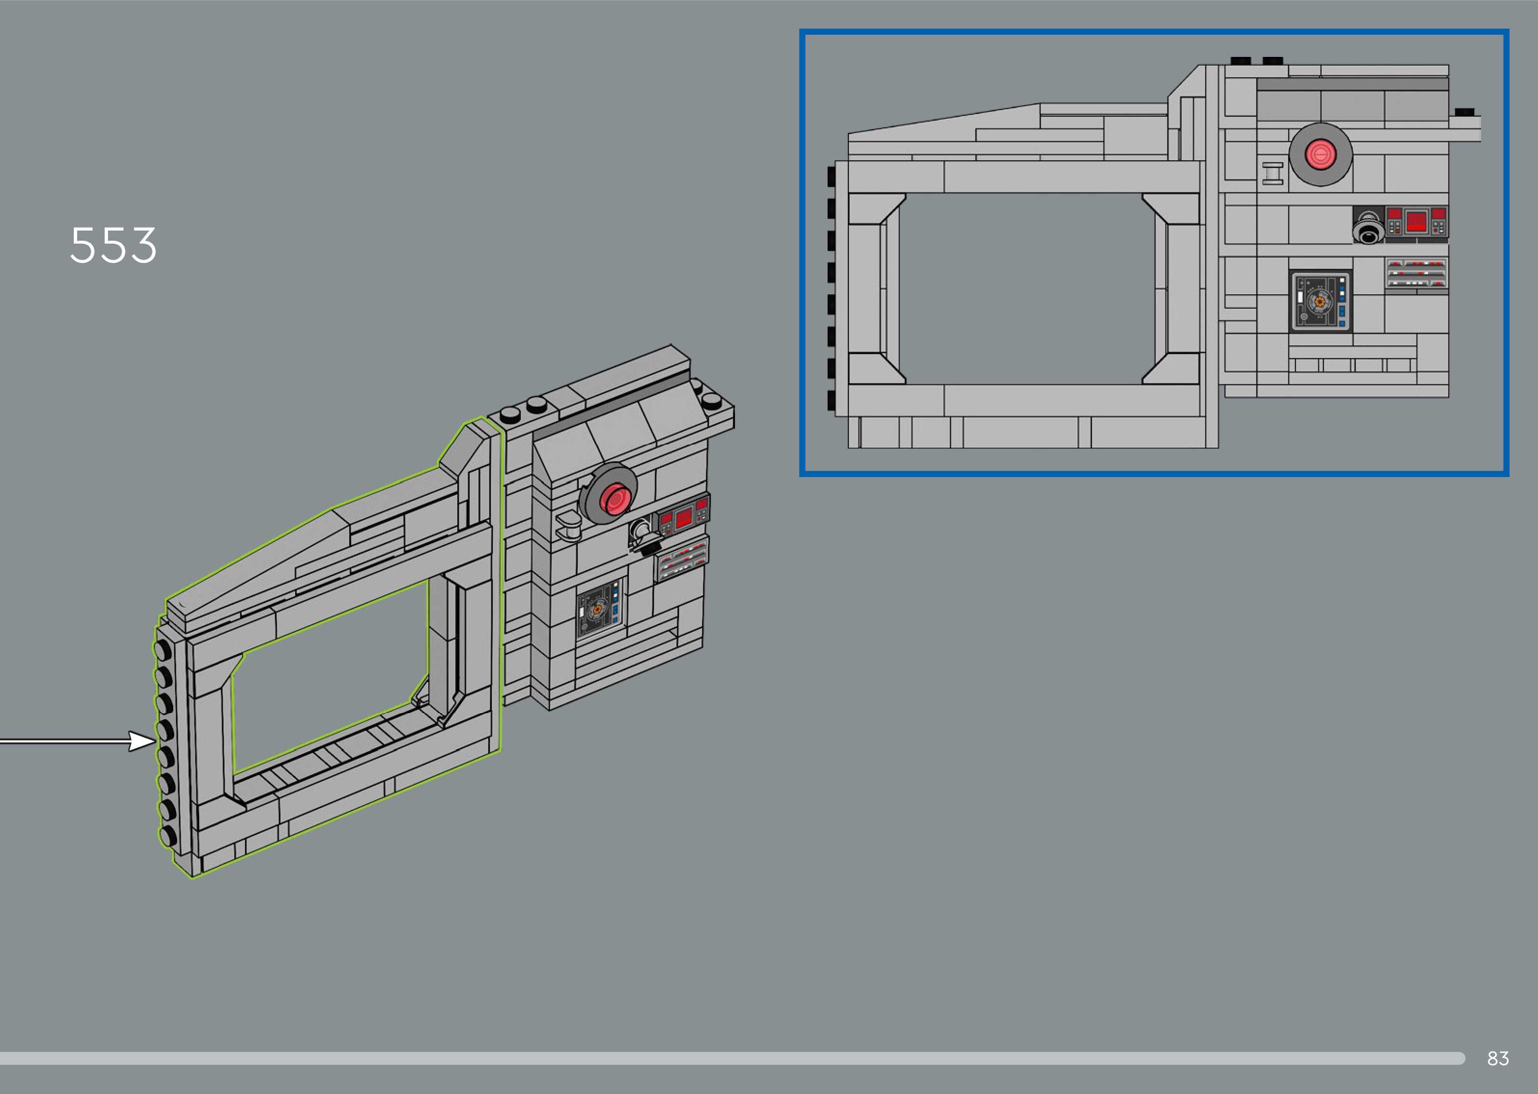
Task: Click the red-striped vent tile in inset
Action: click(1416, 273)
